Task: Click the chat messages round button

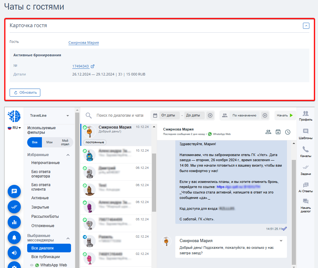Action: 14,191
